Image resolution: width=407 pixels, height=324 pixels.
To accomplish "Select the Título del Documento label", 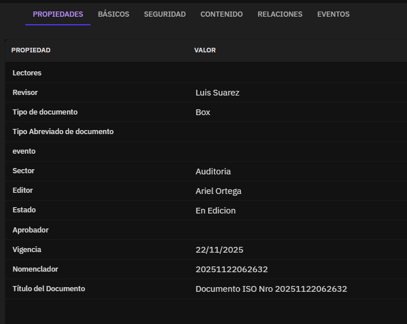I will pyautogui.click(x=49, y=289).
